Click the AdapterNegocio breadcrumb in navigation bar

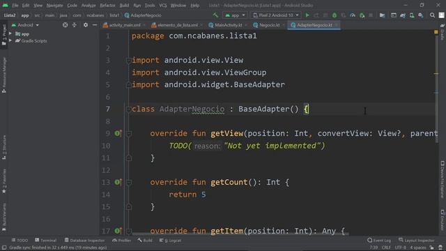coord(143,15)
